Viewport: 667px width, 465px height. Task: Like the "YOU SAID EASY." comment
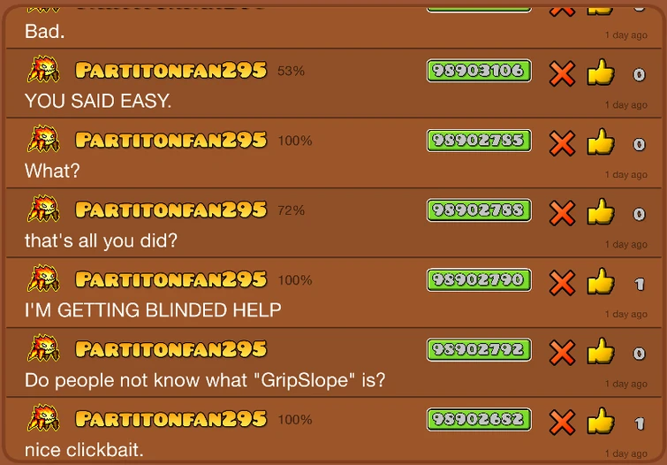(x=601, y=72)
